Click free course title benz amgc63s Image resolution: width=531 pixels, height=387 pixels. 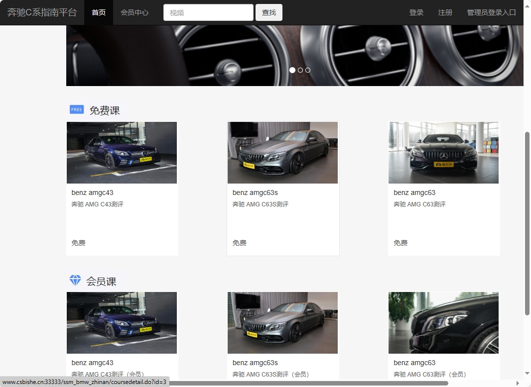pos(255,193)
